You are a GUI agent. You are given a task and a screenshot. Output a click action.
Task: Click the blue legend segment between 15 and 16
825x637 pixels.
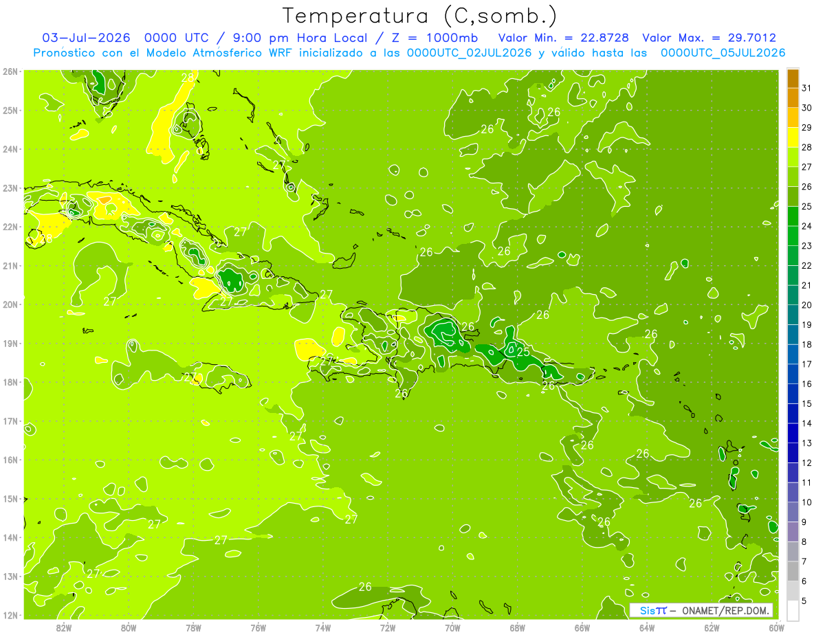(793, 394)
